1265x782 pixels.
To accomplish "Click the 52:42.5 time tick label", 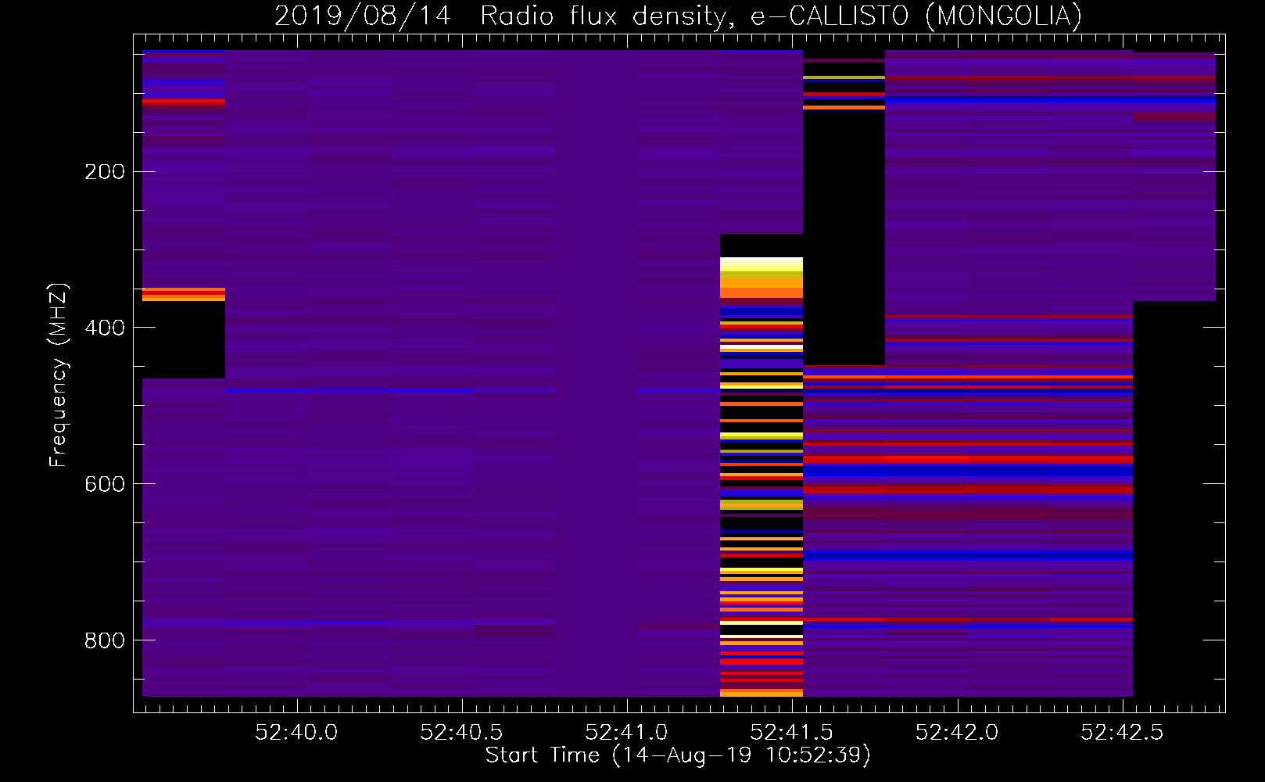I will (x=1122, y=732).
